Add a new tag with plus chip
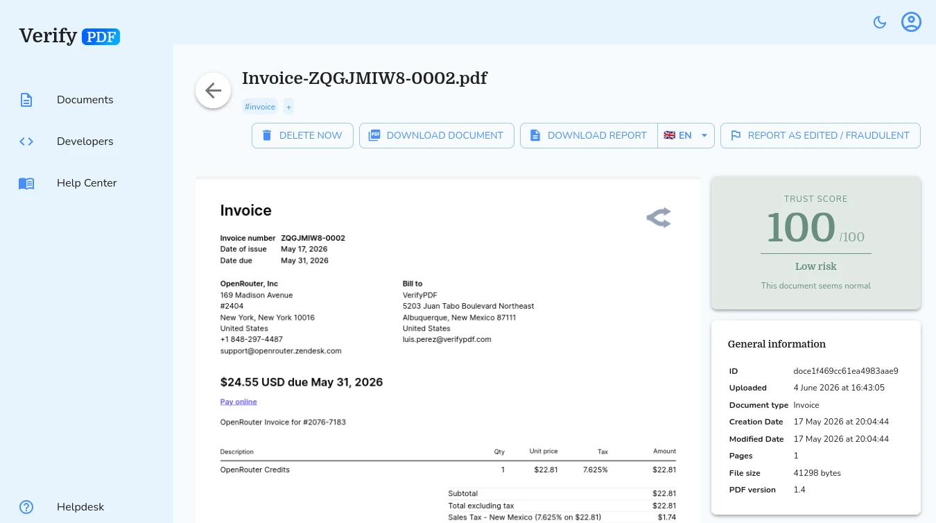The height and width of the screenshot is (523, 936). pyautogui.click(x=288, y=107)
